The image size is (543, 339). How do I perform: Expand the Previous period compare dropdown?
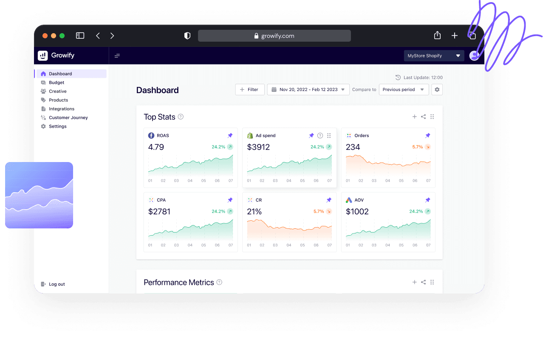click(x=404, y=90)
